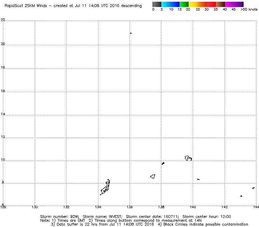Click the small island outline near 137.5E 8.5N
Screen dimensions: 259x227
(153, 176)
